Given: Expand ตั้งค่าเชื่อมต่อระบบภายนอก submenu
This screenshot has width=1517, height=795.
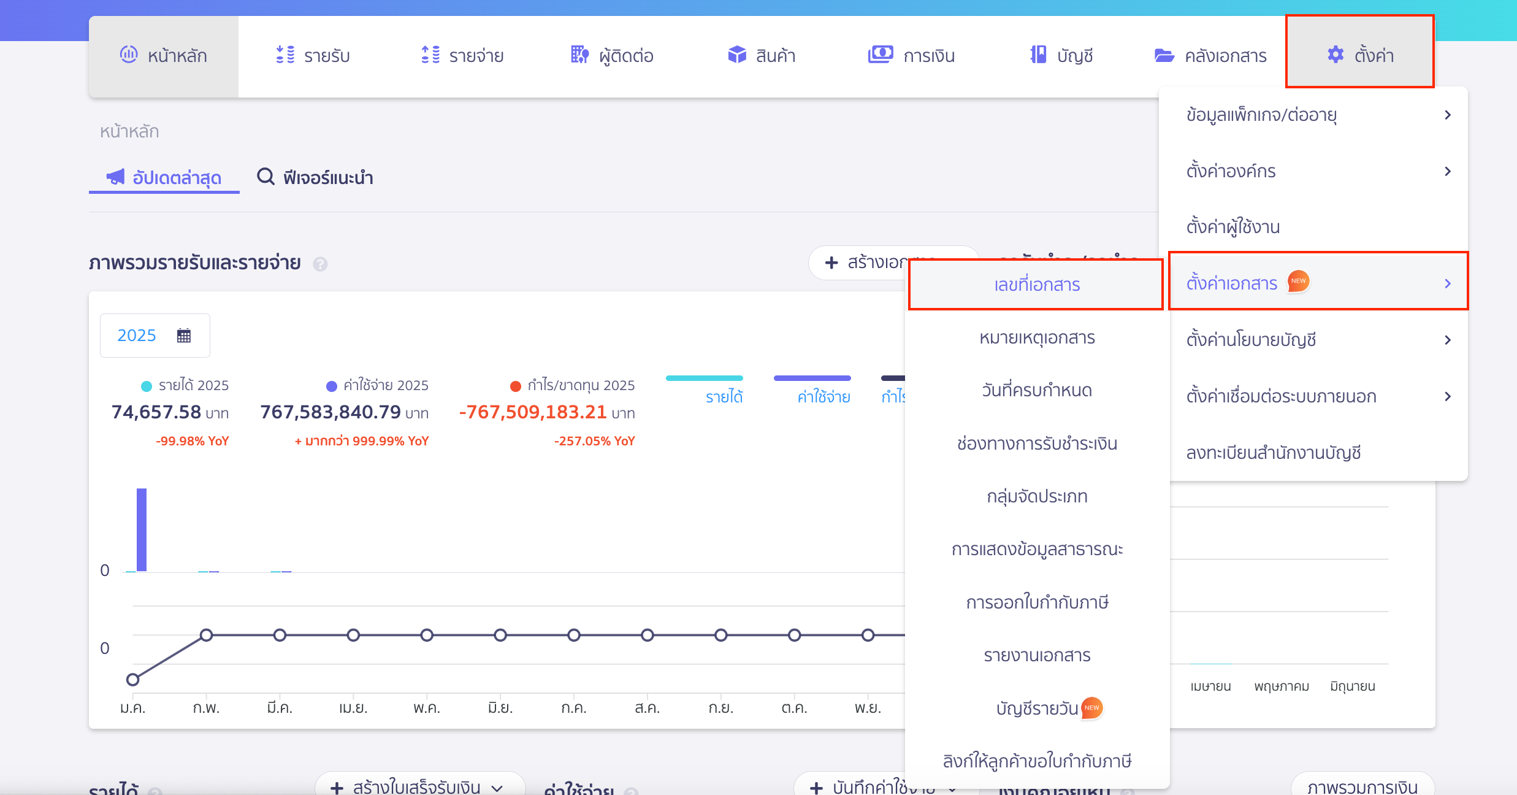Looking at the screenshot, I should click(1318, 396).
